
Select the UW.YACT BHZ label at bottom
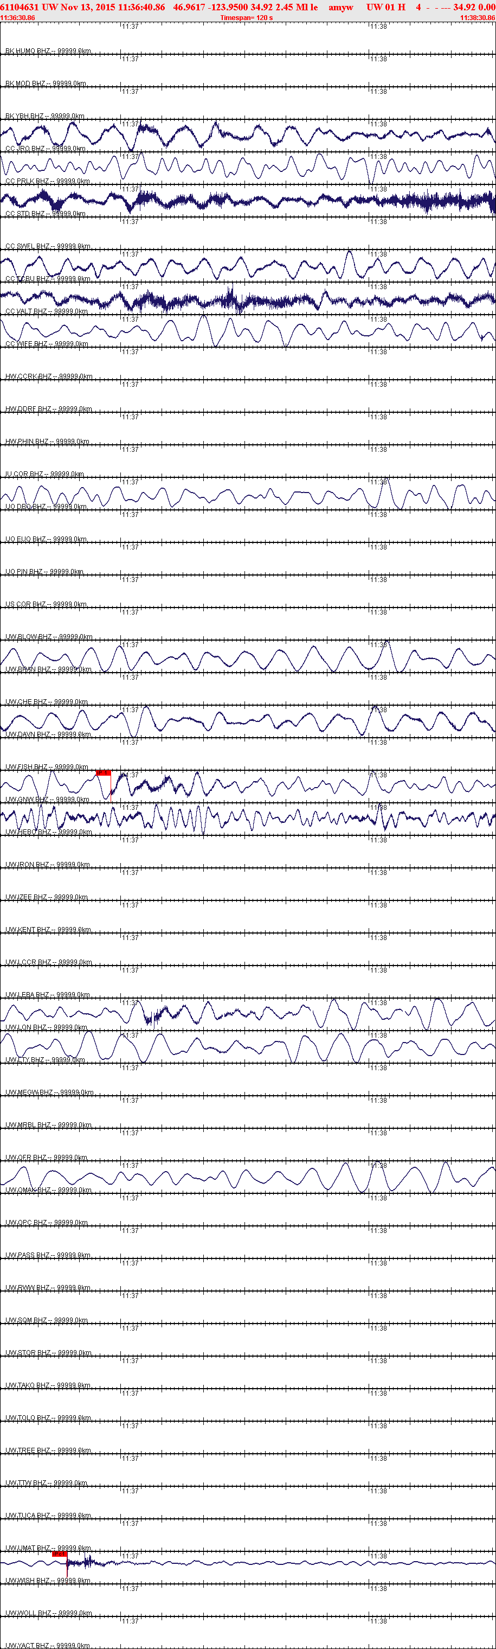click(47, 1645)
